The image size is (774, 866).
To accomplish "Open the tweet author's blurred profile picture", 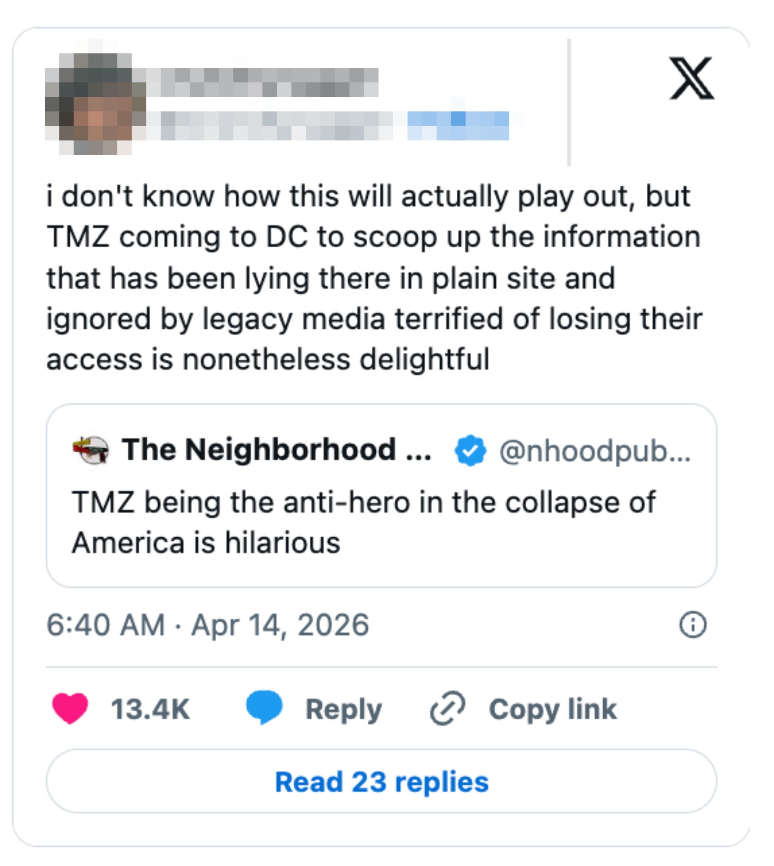I will pos(95,103).
